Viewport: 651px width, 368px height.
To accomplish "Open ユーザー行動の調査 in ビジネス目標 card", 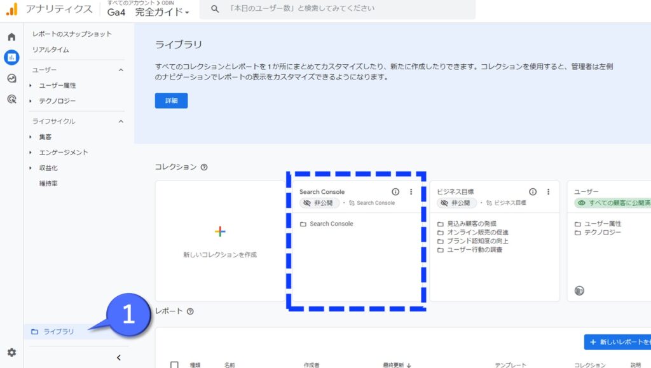I will (474, 250).
